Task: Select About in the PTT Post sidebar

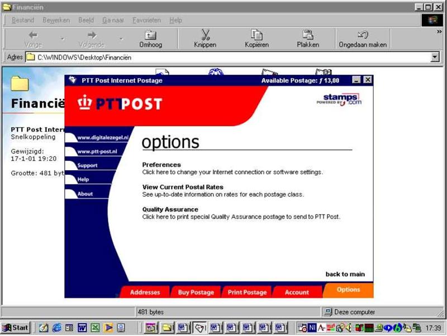Action: [85, 194]
